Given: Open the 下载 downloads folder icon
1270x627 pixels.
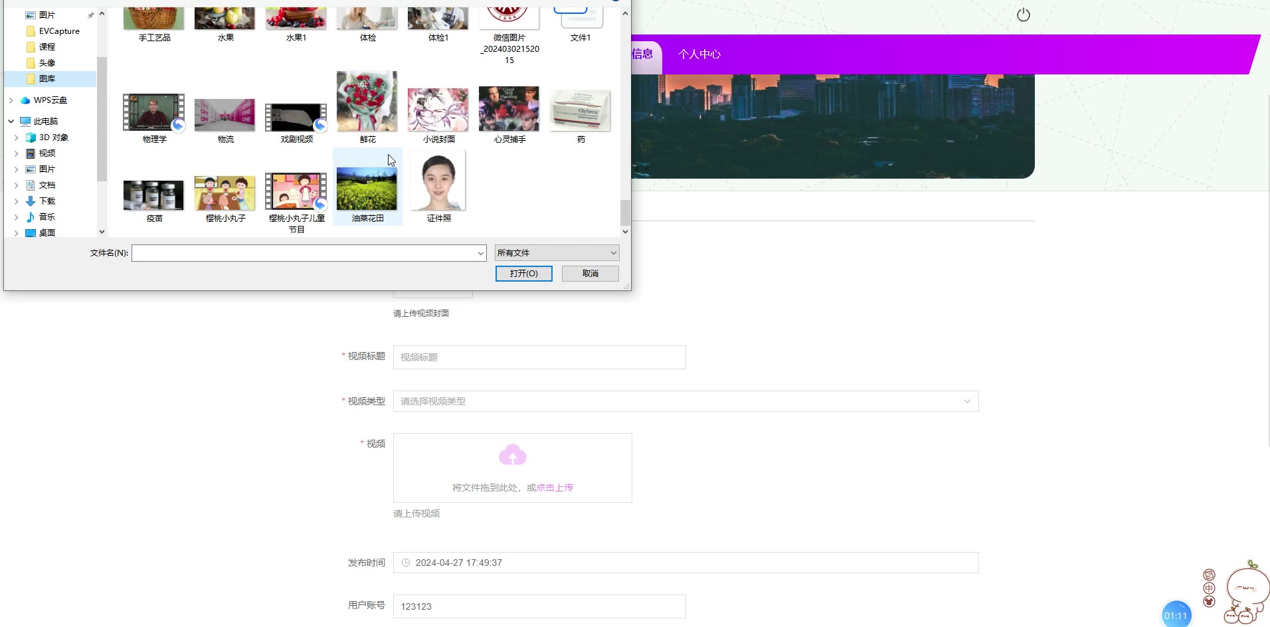Looking at the screenshot, I should point(31,201).
